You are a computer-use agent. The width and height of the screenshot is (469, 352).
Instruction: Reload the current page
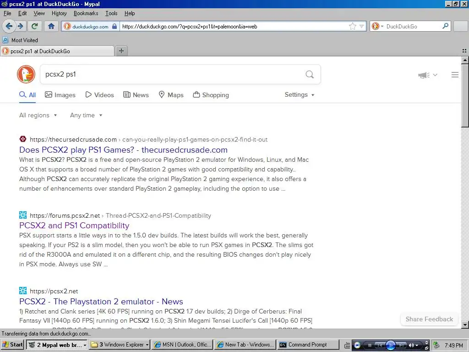click(34, 26)
